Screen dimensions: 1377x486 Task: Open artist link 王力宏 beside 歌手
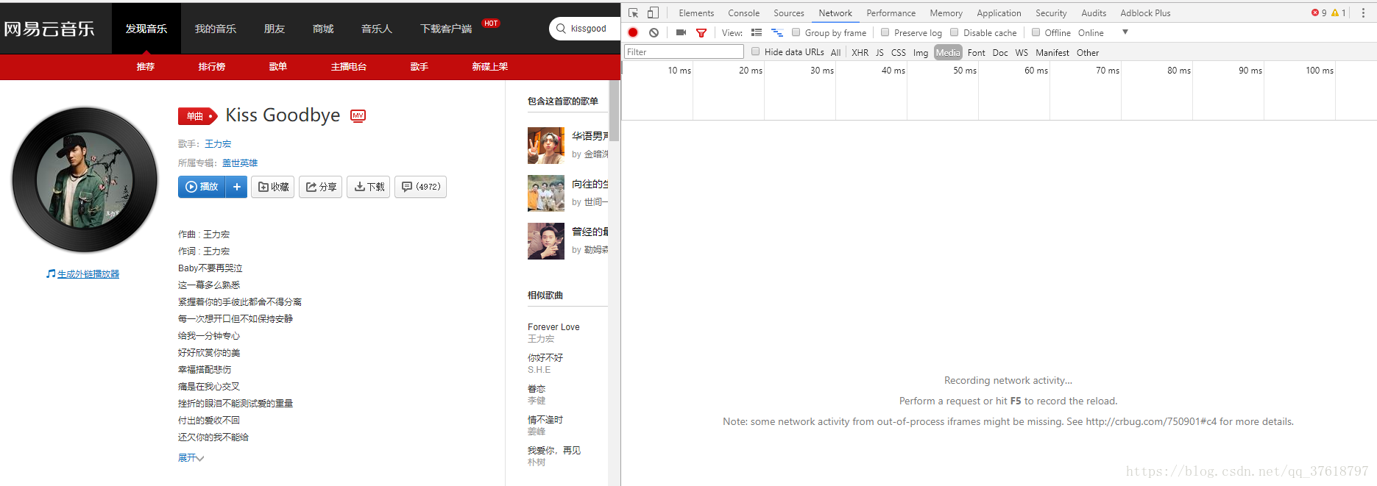[218, 144]
